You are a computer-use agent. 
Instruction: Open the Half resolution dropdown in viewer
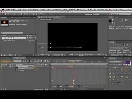coord(73,55)
